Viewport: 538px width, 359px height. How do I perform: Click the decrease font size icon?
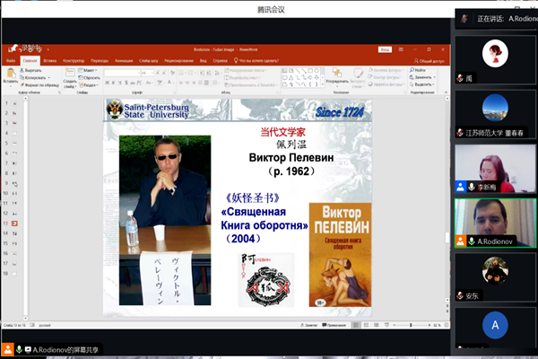(164, 73)
